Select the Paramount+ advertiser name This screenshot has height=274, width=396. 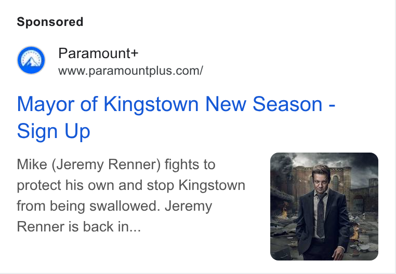pos(98,53)
